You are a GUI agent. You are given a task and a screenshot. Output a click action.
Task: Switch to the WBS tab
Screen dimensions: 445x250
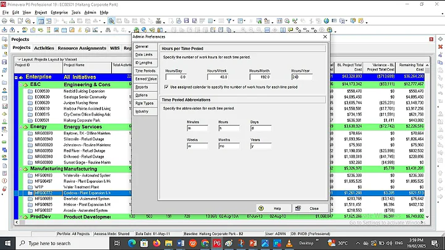click(x=115, y=48)
